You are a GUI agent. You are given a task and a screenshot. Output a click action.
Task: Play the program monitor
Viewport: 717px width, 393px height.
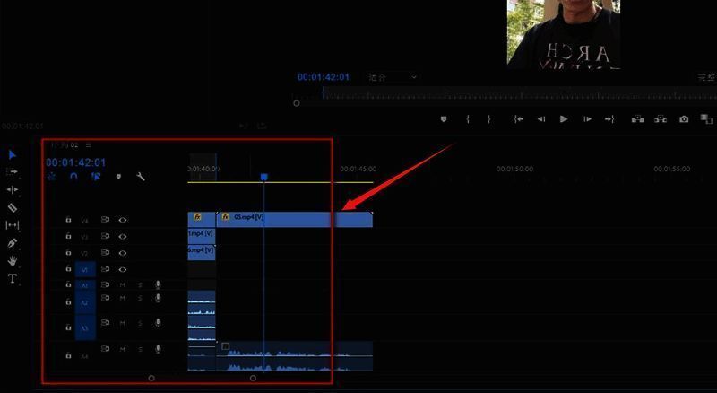[x=564, y=119]
